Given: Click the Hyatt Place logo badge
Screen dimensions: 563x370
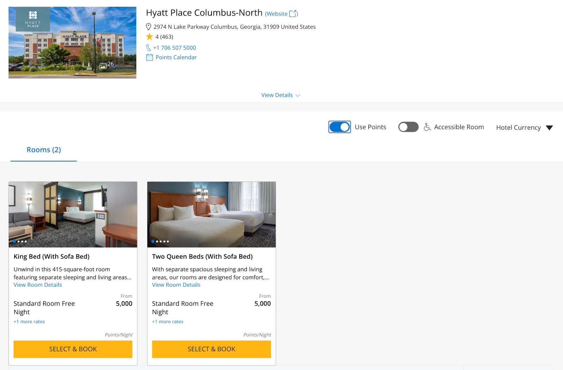Looking at the screenshot, I should [x=33, y=19].
